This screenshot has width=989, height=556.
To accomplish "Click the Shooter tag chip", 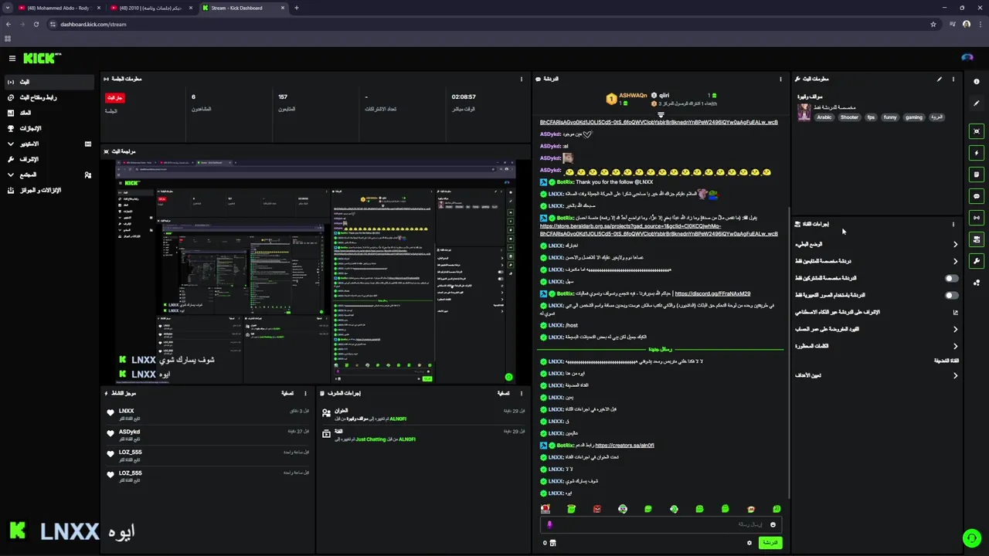I will click(x=849, y=117).
